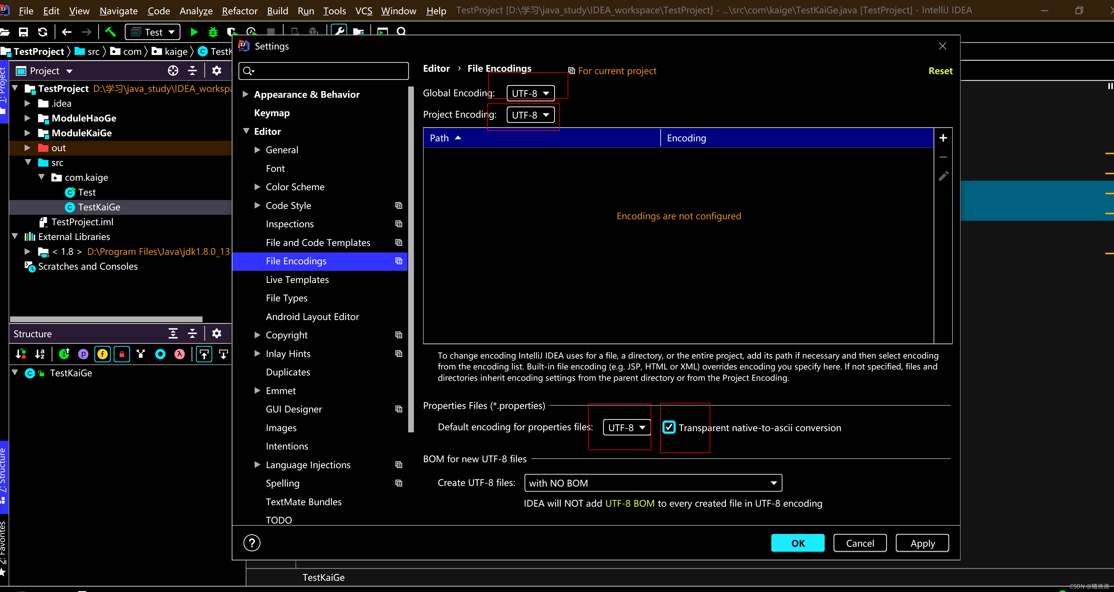This screenshot has width=1114, height=592.
Task: Select File Types in the settings list
Action: (x=287, y=298)
